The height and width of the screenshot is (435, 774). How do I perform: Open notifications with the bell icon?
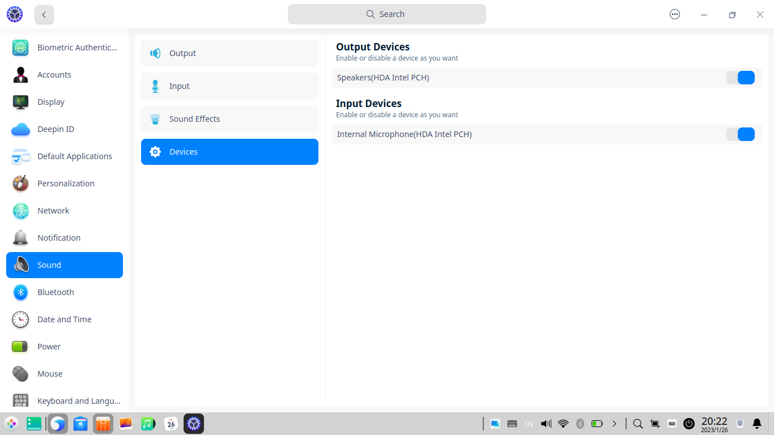[x=757, y=424]
